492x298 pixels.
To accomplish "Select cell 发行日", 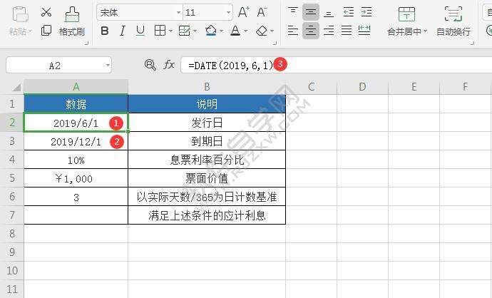I will pos(207,123).
